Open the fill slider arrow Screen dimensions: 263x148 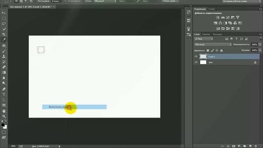click(260, 50)
